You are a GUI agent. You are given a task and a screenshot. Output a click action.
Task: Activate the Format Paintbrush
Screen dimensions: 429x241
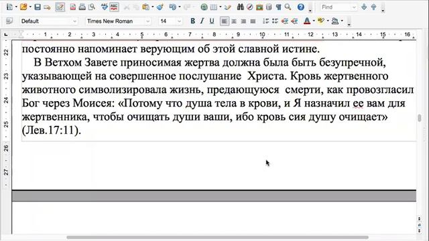pos(160,7)
